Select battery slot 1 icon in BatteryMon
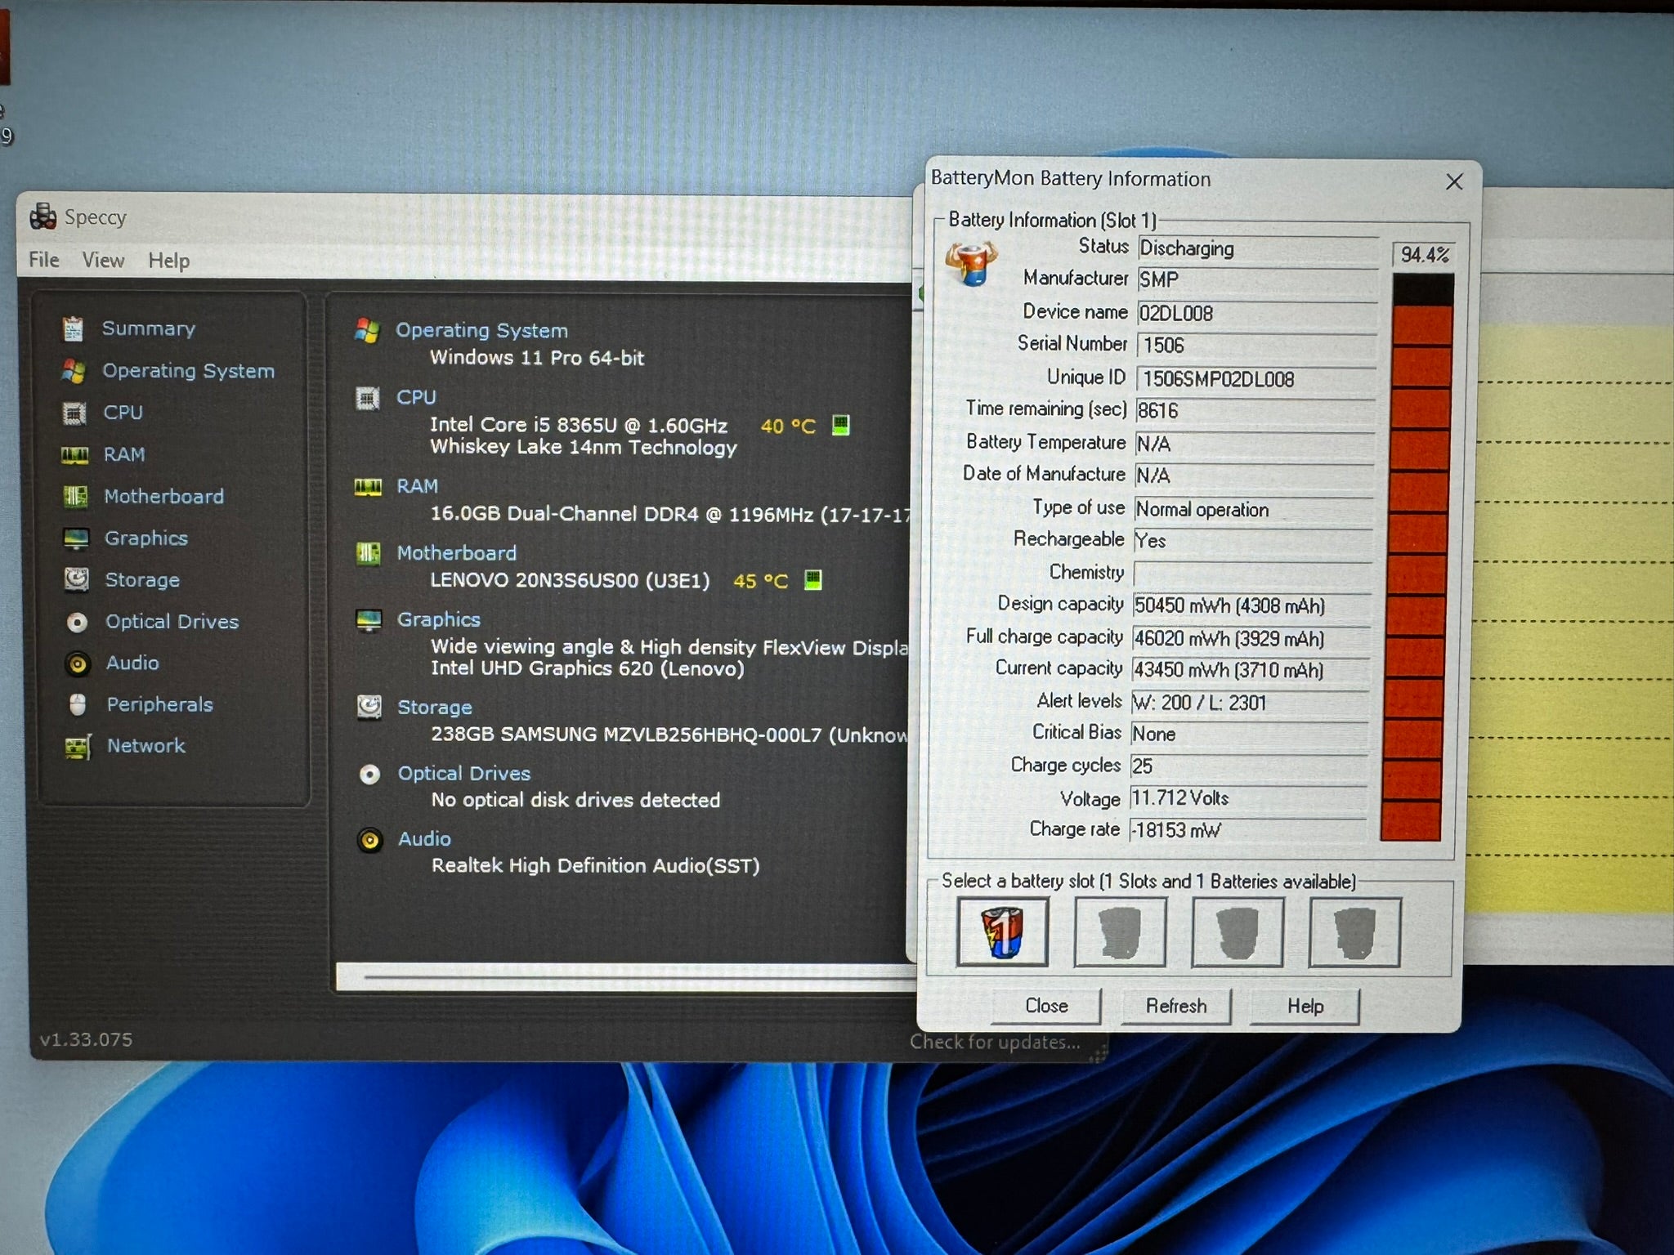 click(x=1002, y=932)
